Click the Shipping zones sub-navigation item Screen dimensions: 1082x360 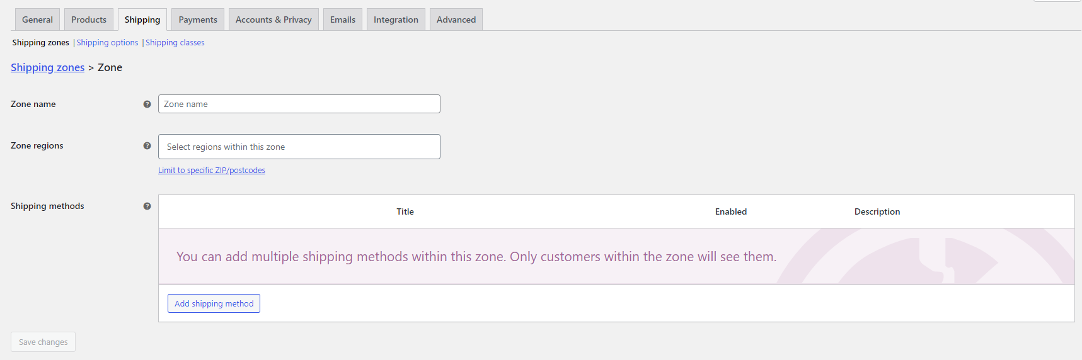click(x=41, y=43)
